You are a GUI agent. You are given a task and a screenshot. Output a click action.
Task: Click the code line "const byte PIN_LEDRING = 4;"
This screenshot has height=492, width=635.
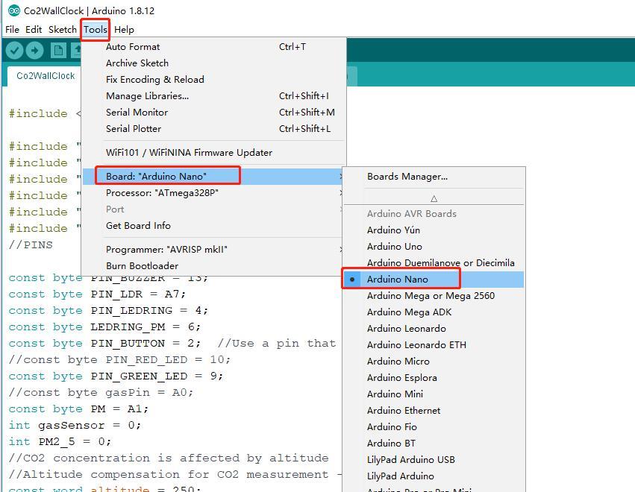108,311
